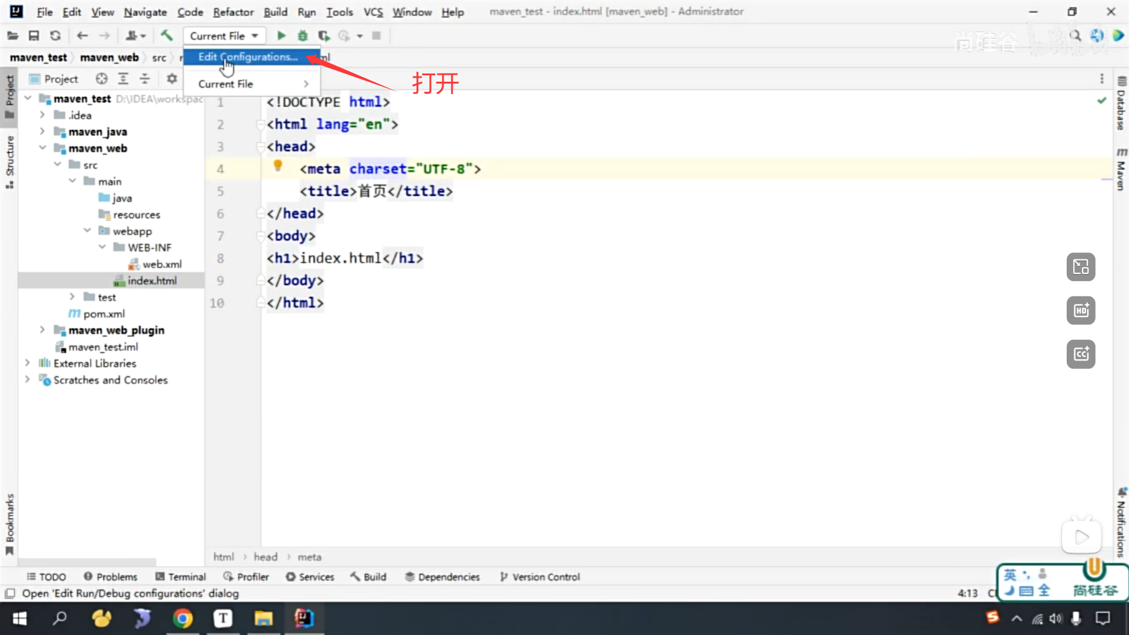The image size is (1129, 635).
Task: Click Collapse All icon in Project panel
Action: tap(145, 79)
